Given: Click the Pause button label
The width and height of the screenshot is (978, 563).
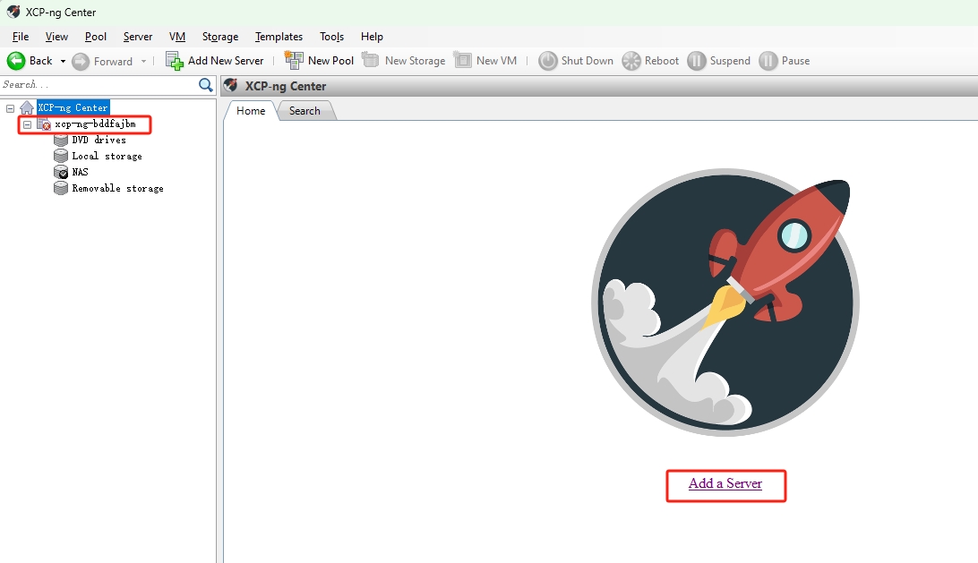Looking at the screenshot, I should tap(796, 61).
